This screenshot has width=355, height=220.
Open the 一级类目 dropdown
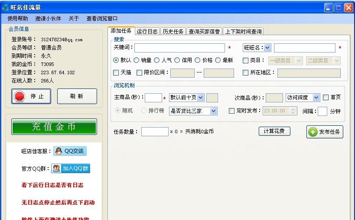point(286,61)
